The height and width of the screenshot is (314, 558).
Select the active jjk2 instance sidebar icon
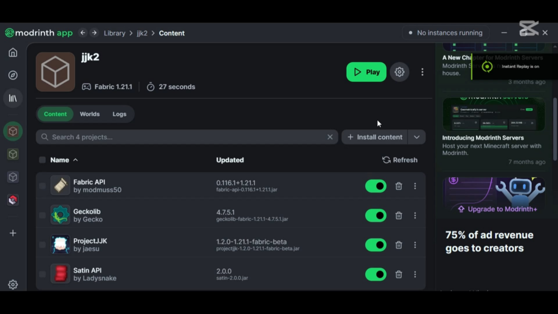coord(13,131)
